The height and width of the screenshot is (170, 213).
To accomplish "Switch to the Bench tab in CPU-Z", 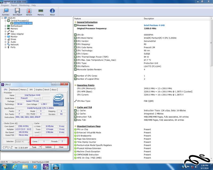I will 47,90.
